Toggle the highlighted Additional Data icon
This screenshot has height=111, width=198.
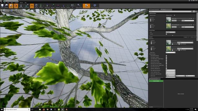click(87, 6)
